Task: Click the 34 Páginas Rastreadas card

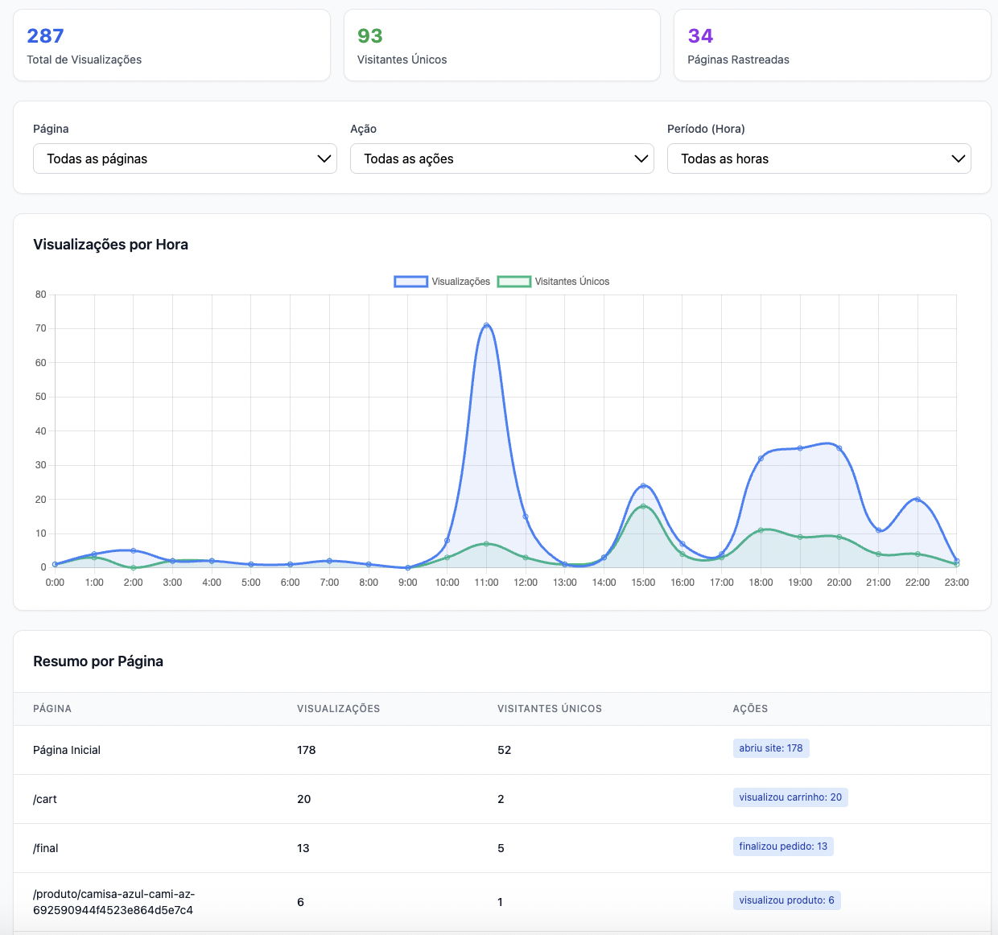Action: pyautogui.click(x=832, y=45)
